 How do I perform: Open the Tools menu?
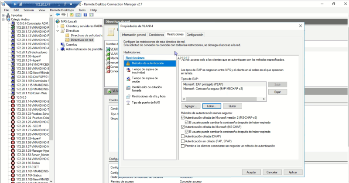[82, 10]
